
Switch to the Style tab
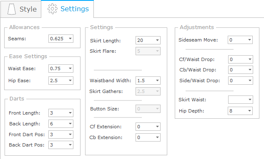21,9
